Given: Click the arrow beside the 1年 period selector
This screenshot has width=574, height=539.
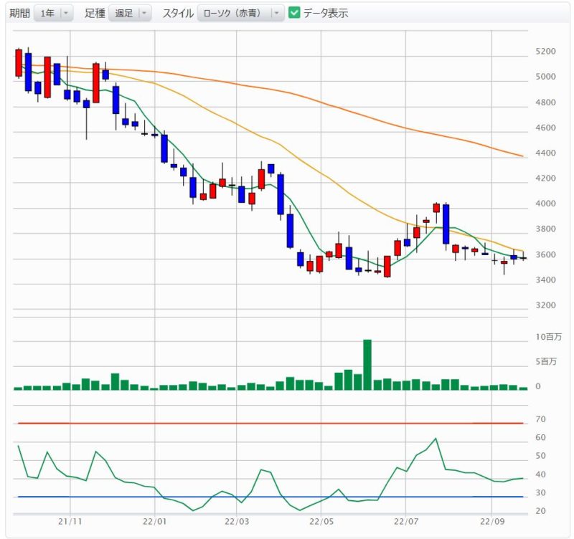Looking at the screenshot, I should pos(66,13).
